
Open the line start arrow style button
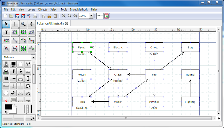click(8, 118)
